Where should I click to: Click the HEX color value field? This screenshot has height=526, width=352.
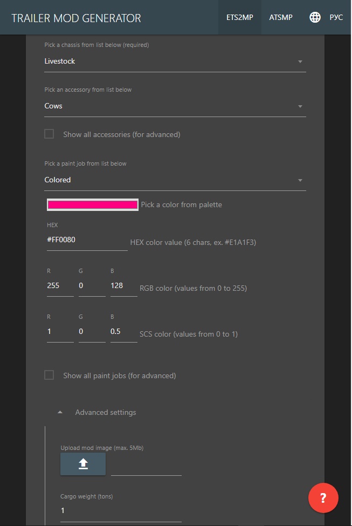pos(87,240)
